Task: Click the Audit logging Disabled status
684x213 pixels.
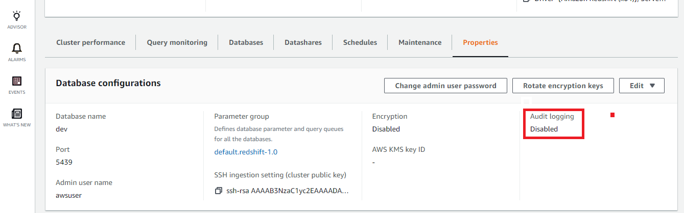Action: (x=544, y=129)
